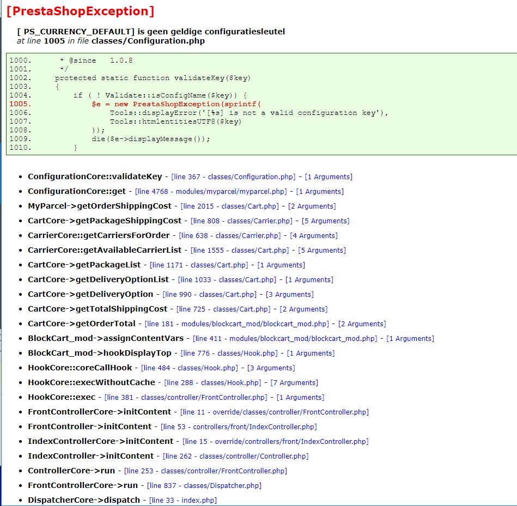This screenshot has width=517, height=506.
Task: Open the line 33 index.php link
Action: click(183, 501)
